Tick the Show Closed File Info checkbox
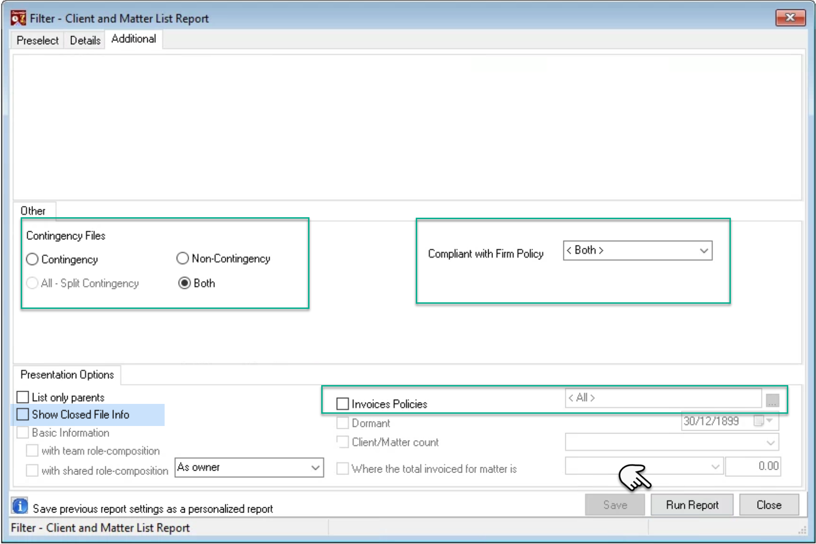The width and height of the screenshot is (816, 544). (x=23, y=414)
